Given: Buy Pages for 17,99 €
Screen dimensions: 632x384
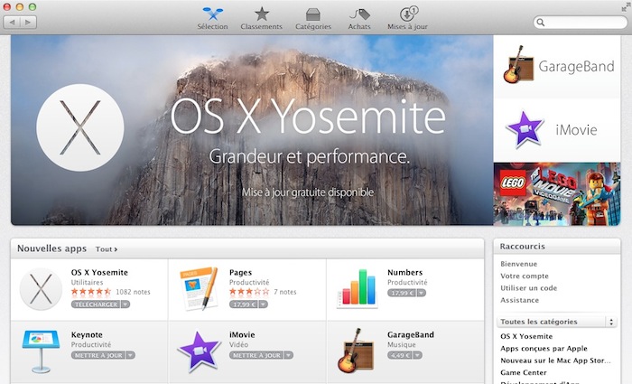Looking at the screenshot, I should (244, 304).
